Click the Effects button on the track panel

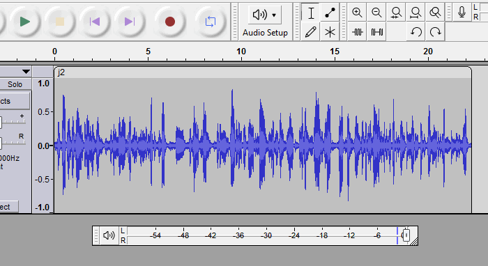point(15,101)
